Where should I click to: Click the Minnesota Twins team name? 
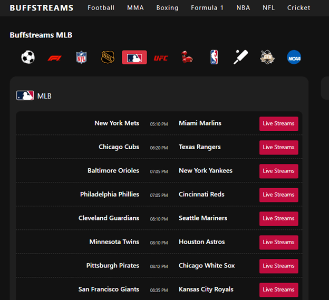114,241
